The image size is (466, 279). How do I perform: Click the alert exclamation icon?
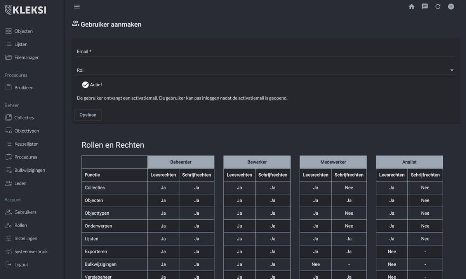pos(451,7)
